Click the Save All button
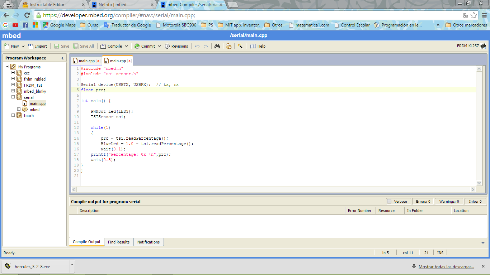Image resolution: width=490 pixels, height=275 pixels. pyautogui.click(x=84, y=46)
